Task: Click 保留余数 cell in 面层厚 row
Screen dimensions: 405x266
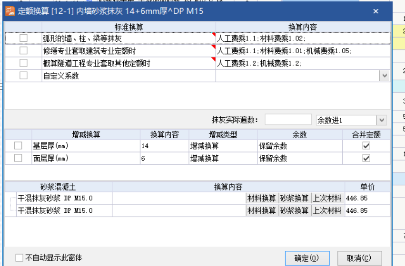Action: coord(300,158)
